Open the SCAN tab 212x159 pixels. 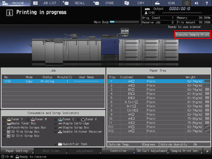click(x=167, y=3)
